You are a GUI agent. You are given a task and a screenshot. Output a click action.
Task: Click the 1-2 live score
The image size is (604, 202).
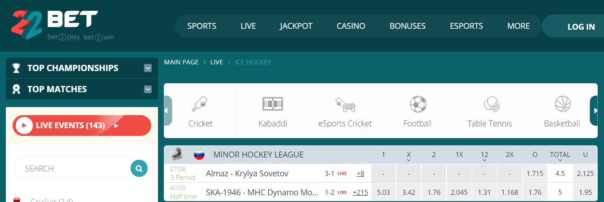pyautogui.click(x=330, y=193)
